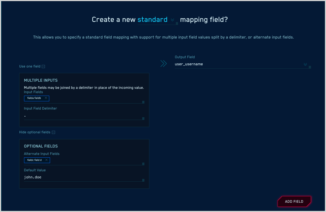Click the Default Value field showing john.doe

click(82, 177)
